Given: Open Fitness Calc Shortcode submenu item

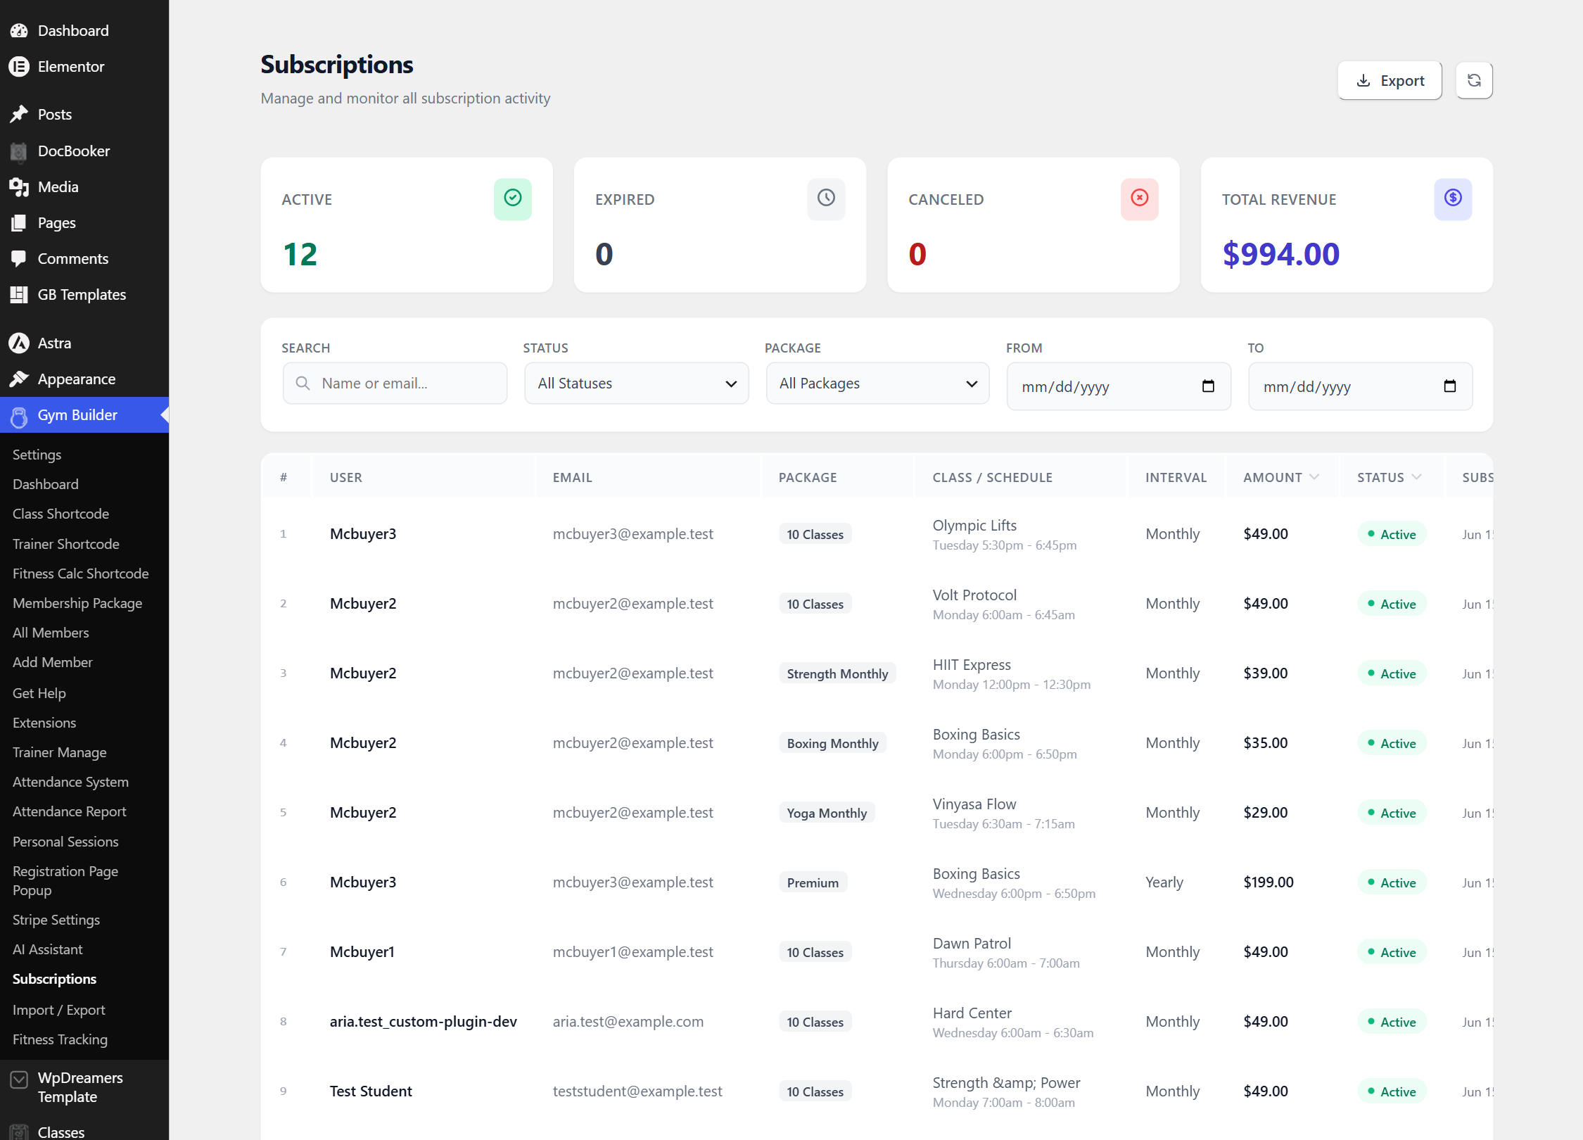Looking at the screenshot, I should 80,574.
